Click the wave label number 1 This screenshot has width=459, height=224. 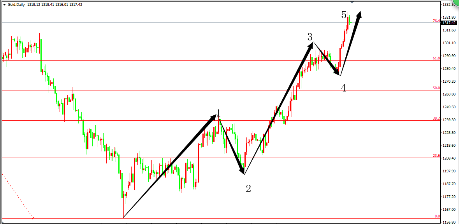pos(218,113)
